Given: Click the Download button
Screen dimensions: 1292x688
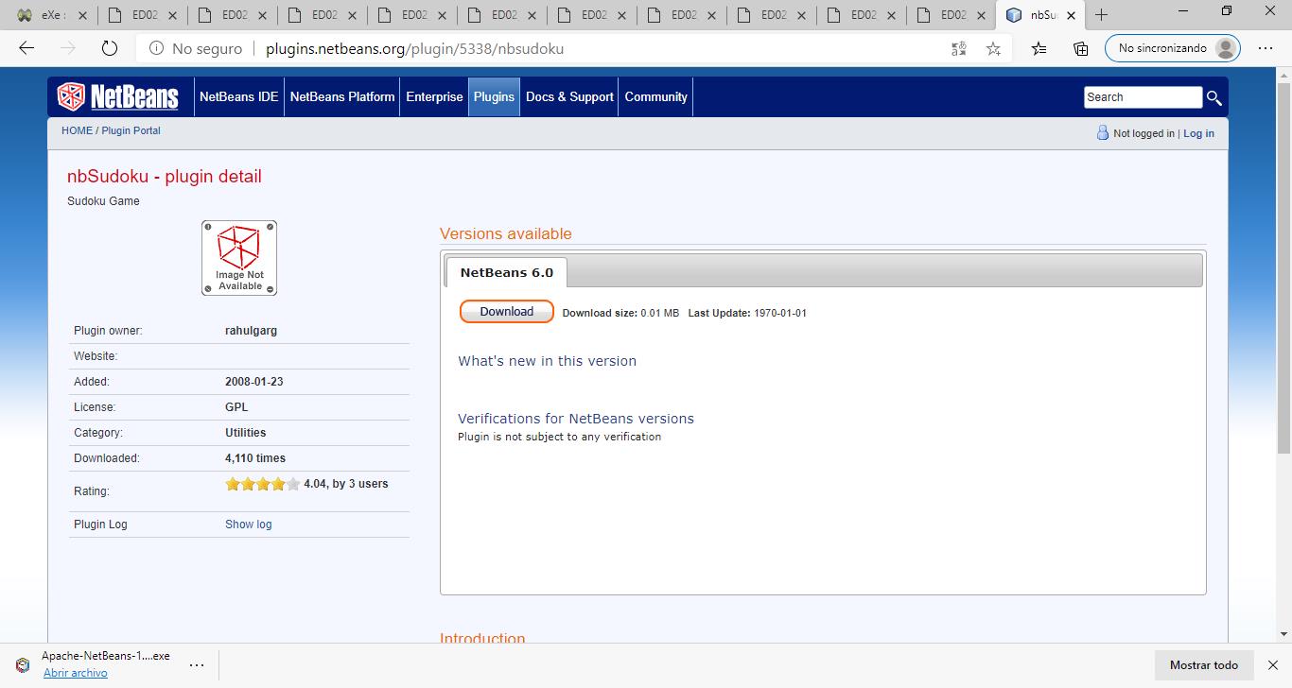Looking at the screenshot, I should pos(506,312).
